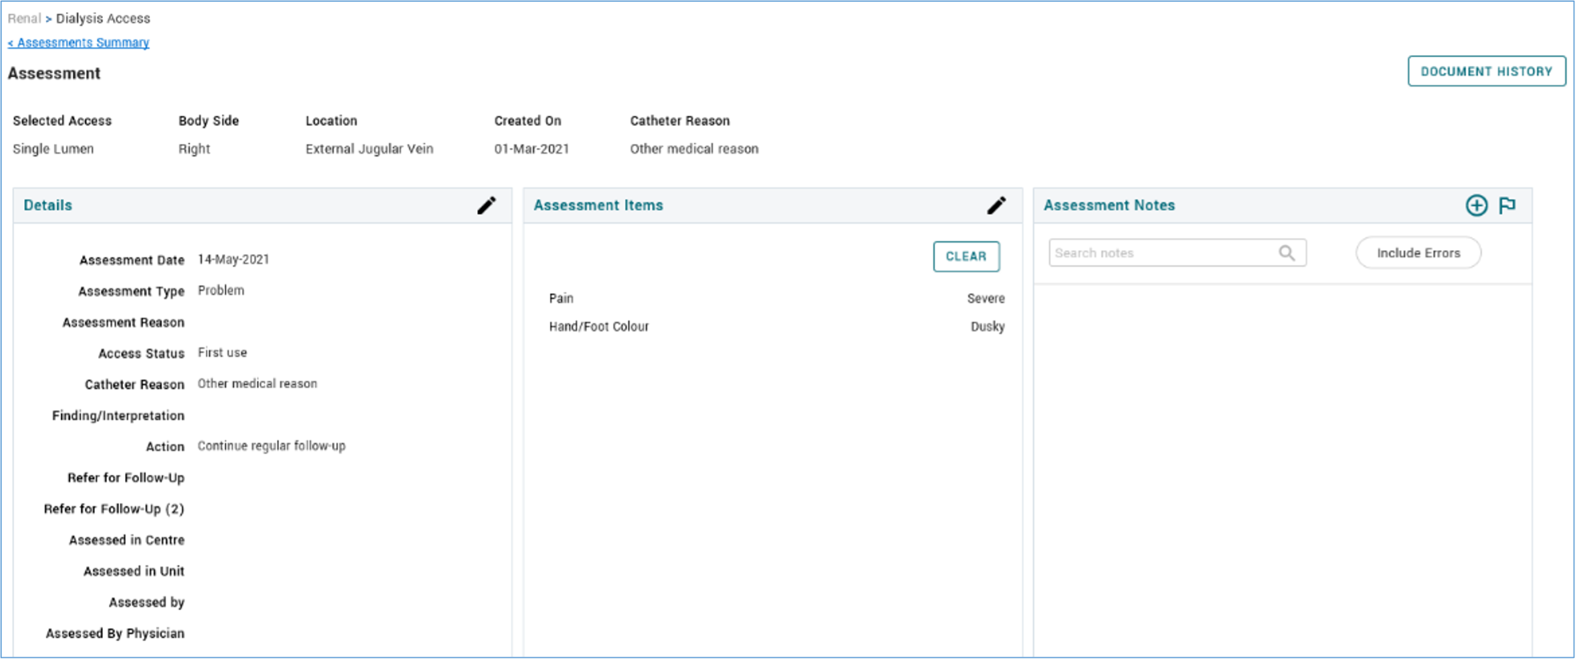Viewport: 1577px width, 661px height.
Task: Click the Details panel heading
Action: [x=48, y=206]
